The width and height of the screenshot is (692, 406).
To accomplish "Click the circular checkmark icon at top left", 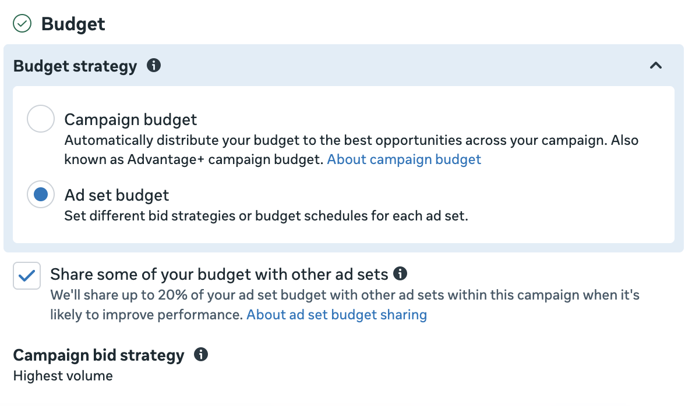I will pyautogui.click(x=22, y=24).
